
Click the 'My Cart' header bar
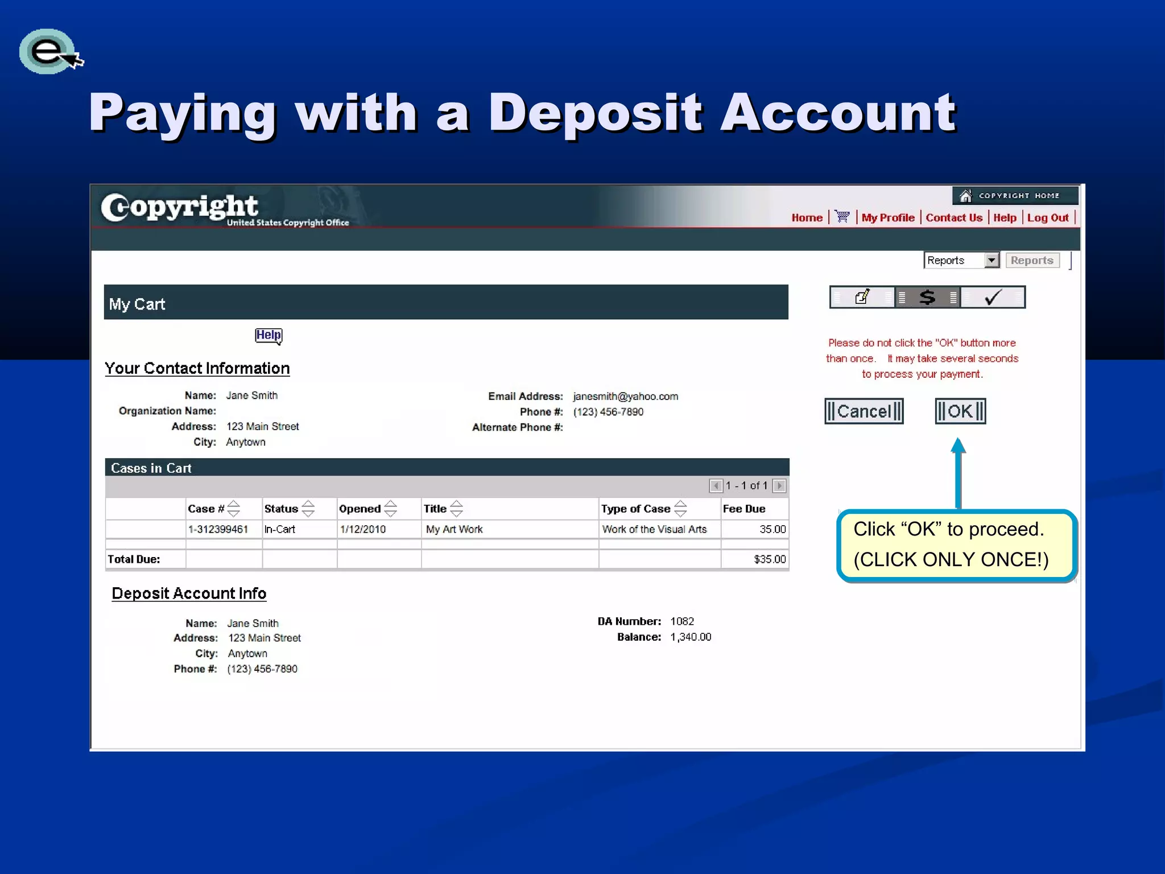(446, 302)
